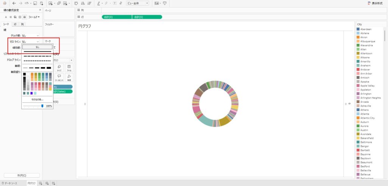388x186 pixels.
Task: Click the sort ascending icon
Action: point(82,3)
